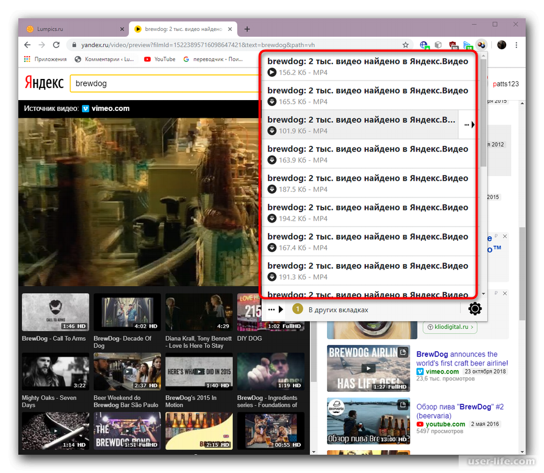Open BrewDog announces craft beer airline link
The width and height of the screenshot is (544, 473).
(462, 359)
